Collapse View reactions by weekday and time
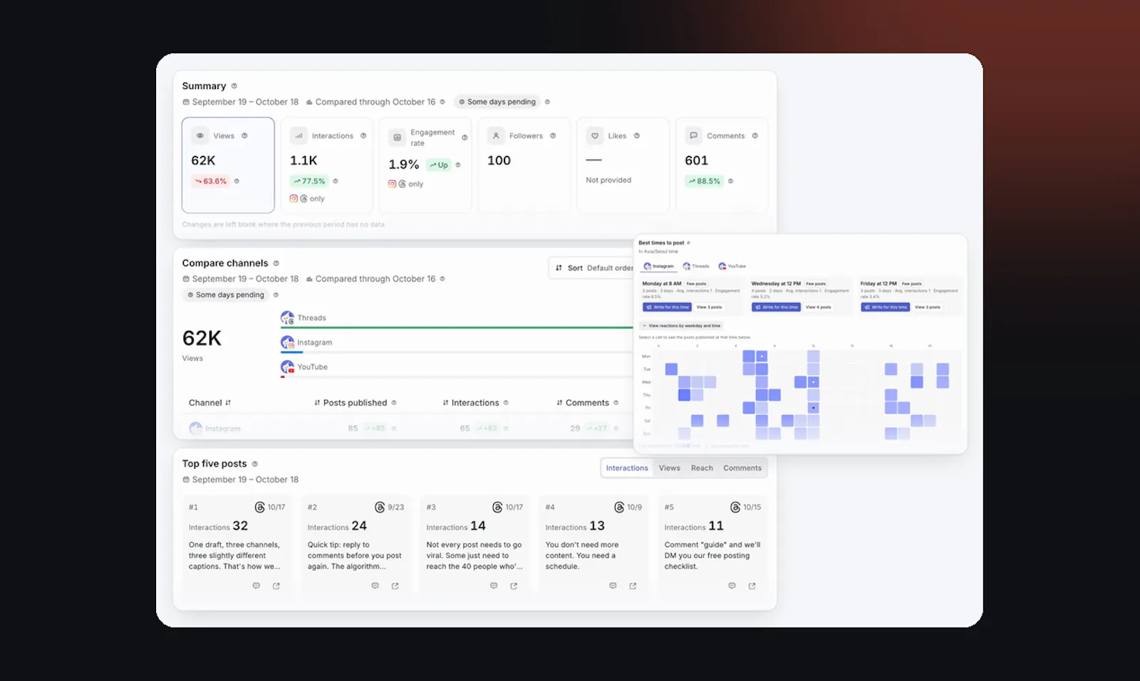Image resolution: width=1140 pixels, height=681 pixels. [681, 326]
